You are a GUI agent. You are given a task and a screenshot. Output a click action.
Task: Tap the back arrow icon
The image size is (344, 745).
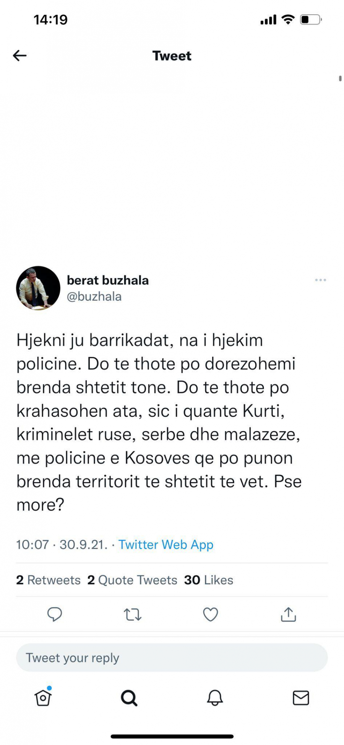click(20, 56)
